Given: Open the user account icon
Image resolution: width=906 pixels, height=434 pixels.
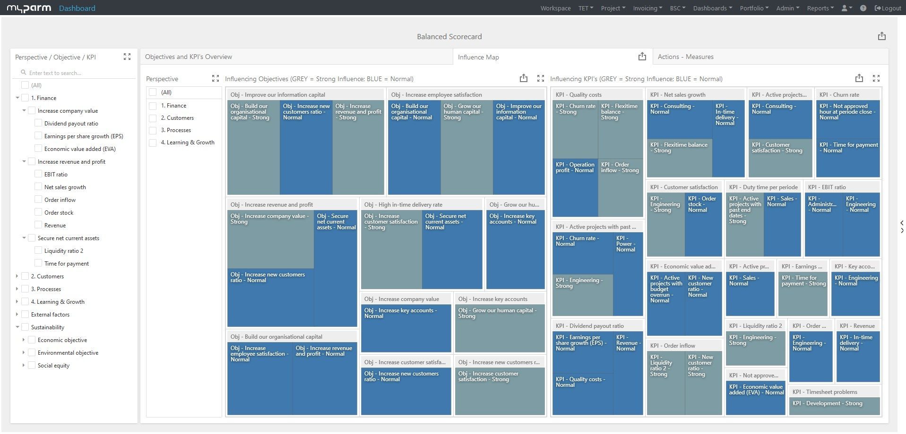Looking at the screenshot, I should click(846, 8).
